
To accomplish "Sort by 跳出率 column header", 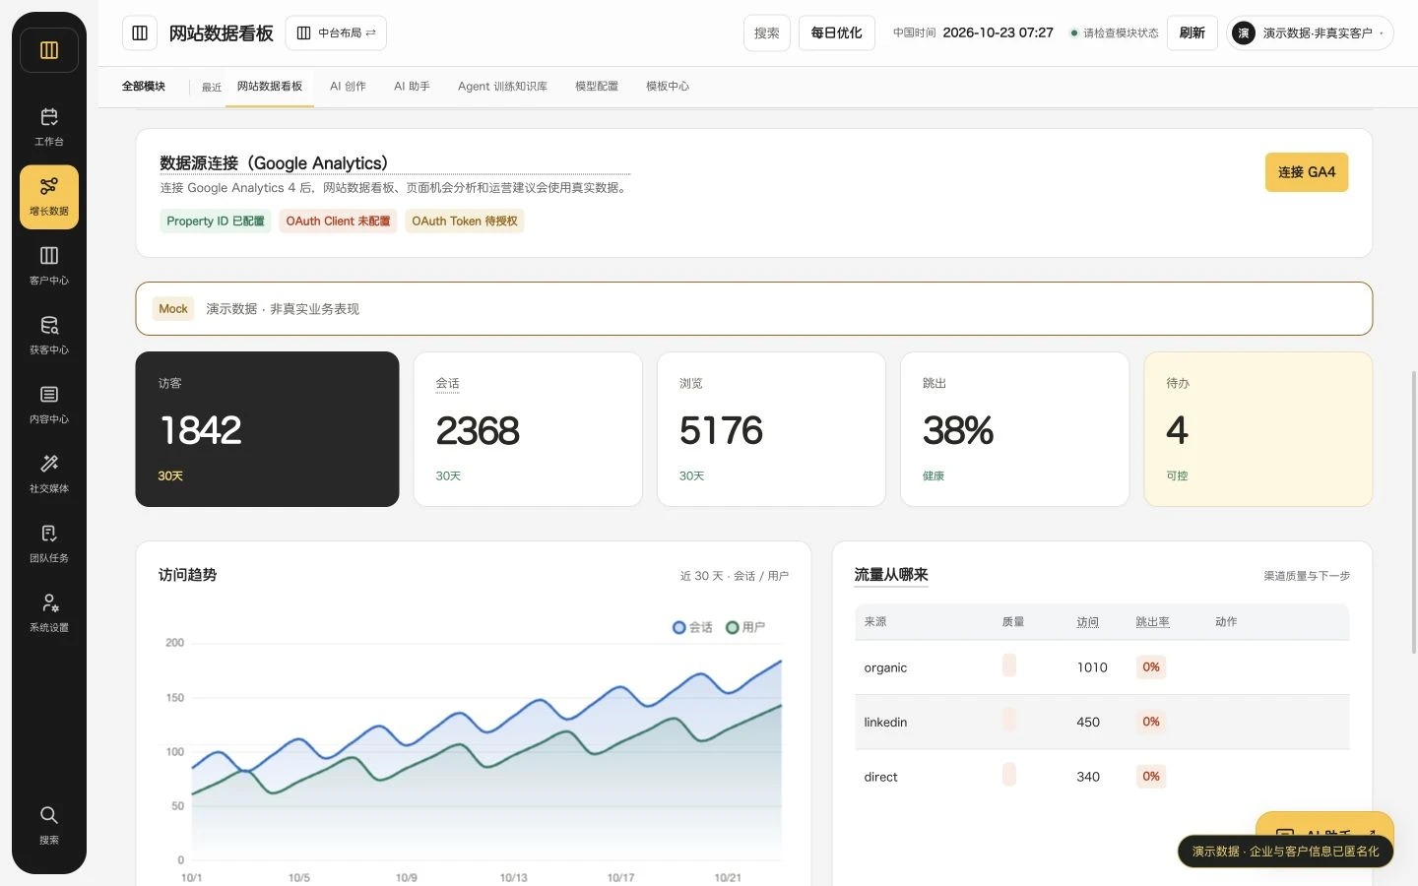I will coord(1153,622).
